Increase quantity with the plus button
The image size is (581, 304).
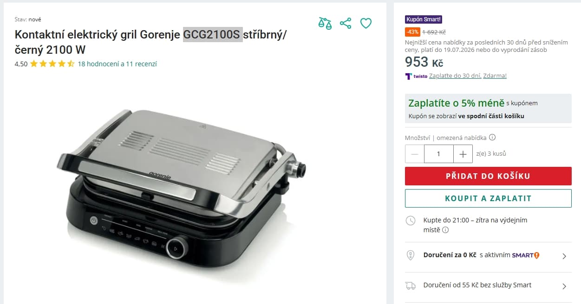click(x=463, y=154)
